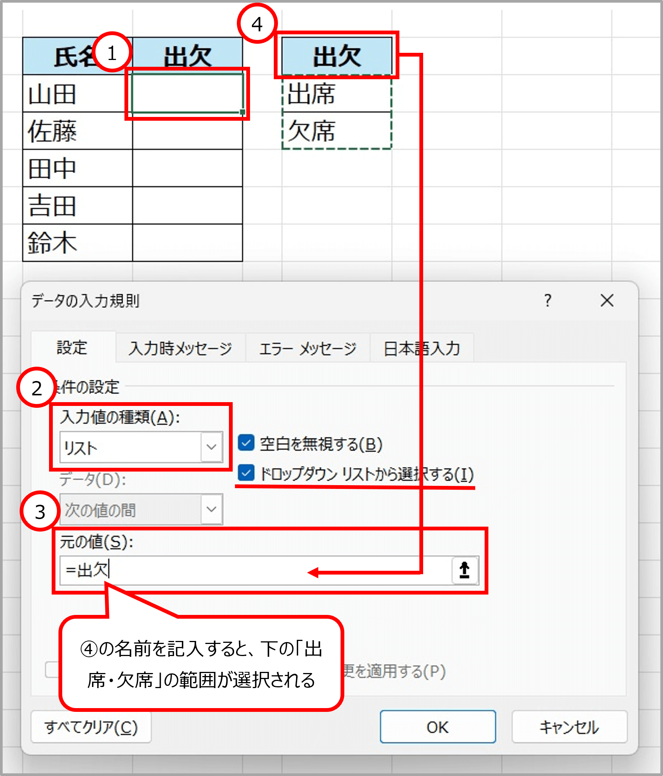The image size is (663, 776).
Task: Open the 日本語入力 tab
Action: 422,348
